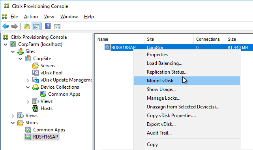Select Common Apps store under Stores
253x150 pixels.
49,129
